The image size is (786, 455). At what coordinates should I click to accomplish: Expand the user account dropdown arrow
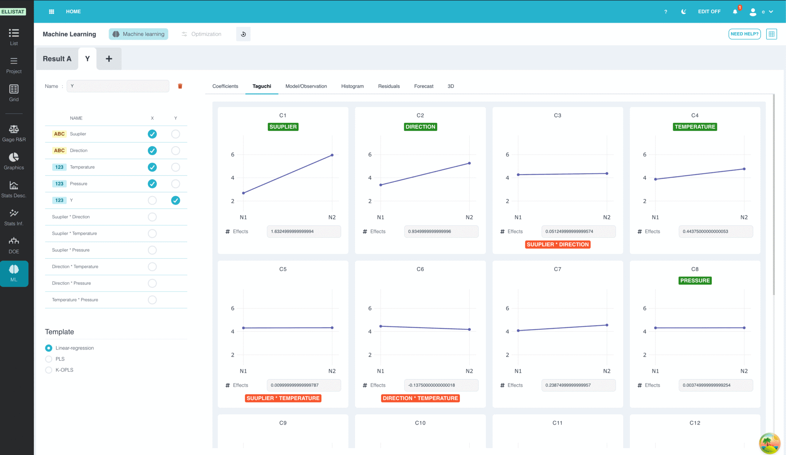(x=771, y=12)
